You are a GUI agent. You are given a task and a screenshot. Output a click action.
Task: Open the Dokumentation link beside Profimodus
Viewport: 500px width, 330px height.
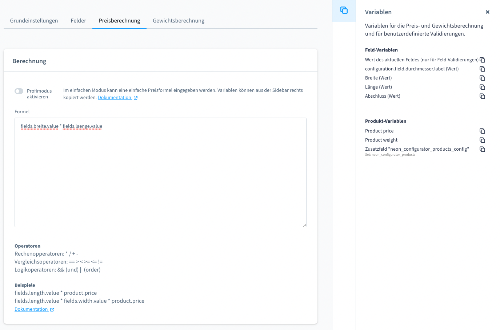115,98
